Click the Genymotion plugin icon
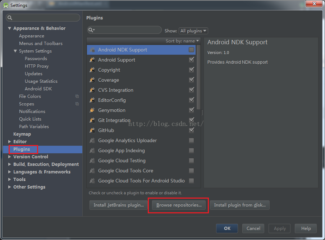Image resolution: width=325 pixels, height=240 pixels. [x=92, y=110]
